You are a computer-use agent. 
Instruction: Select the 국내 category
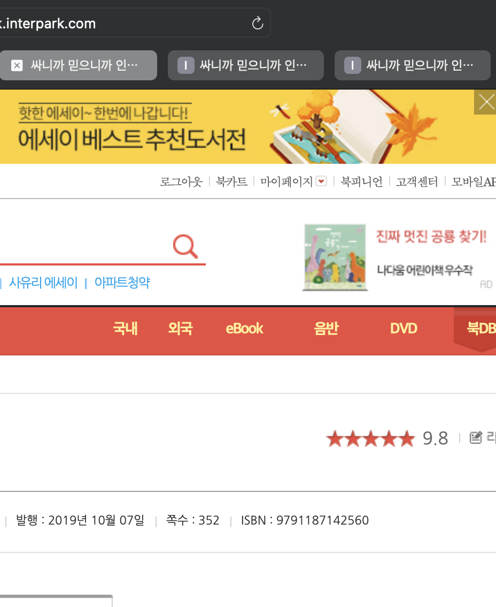click(125, 329)
